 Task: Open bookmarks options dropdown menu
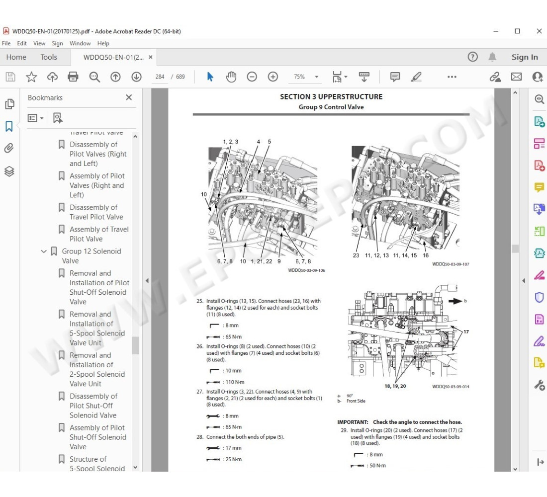(35, 118)
